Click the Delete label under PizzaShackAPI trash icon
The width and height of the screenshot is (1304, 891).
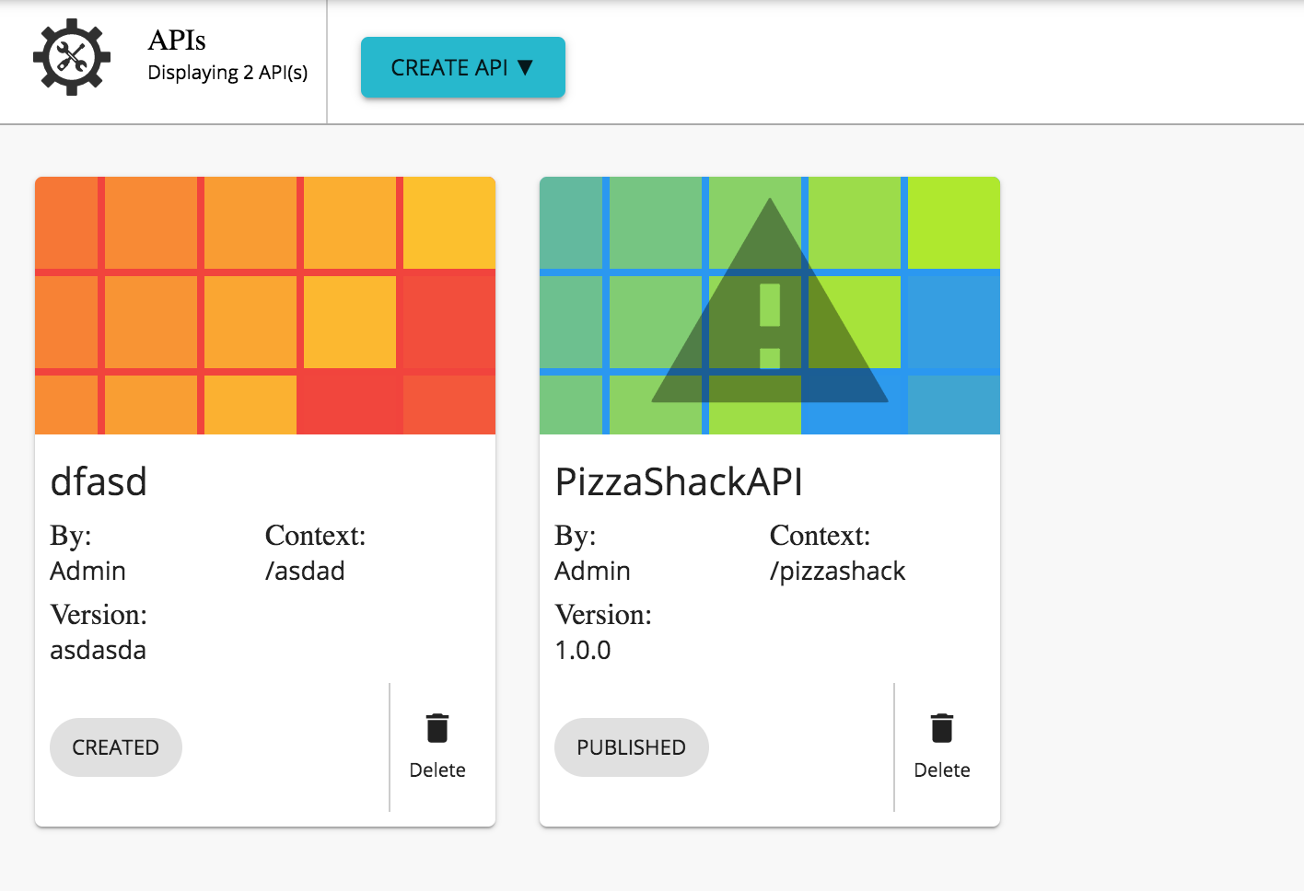942,770
